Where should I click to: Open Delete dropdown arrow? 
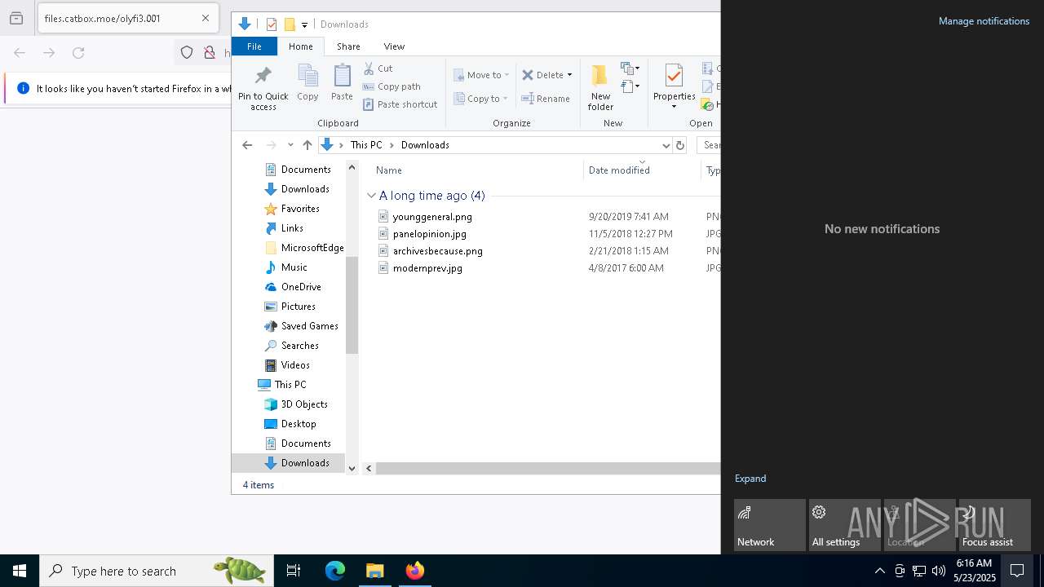pos(569,75)
